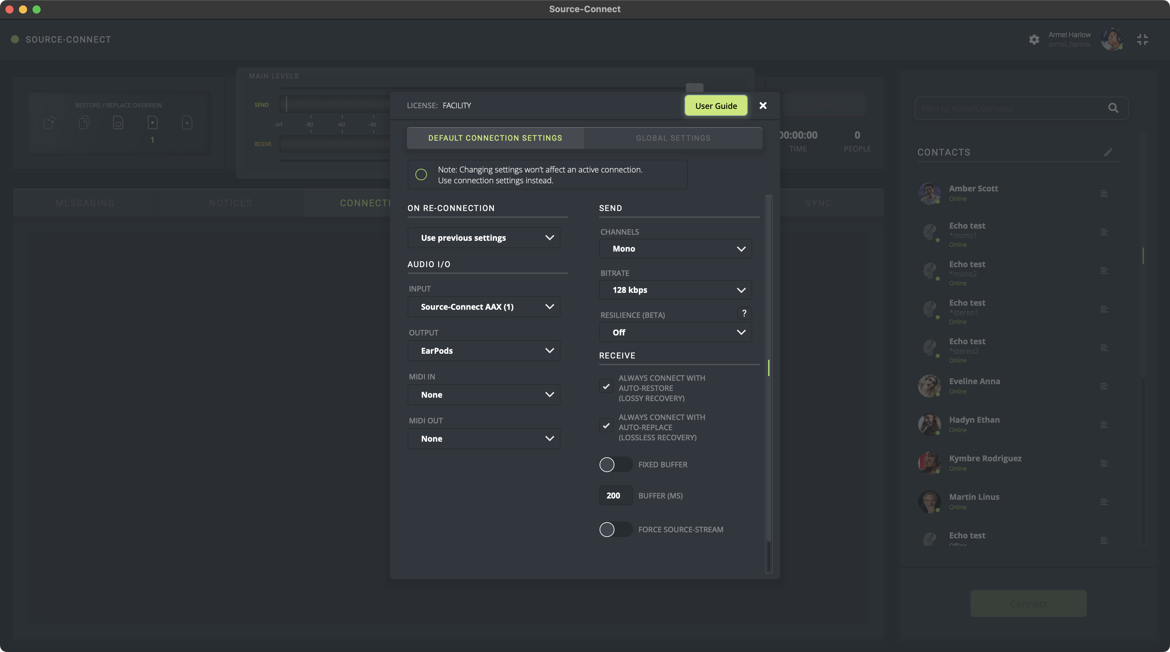
Task: Open the User Guide
Action: pyautogui.click(x=716, y=106)
